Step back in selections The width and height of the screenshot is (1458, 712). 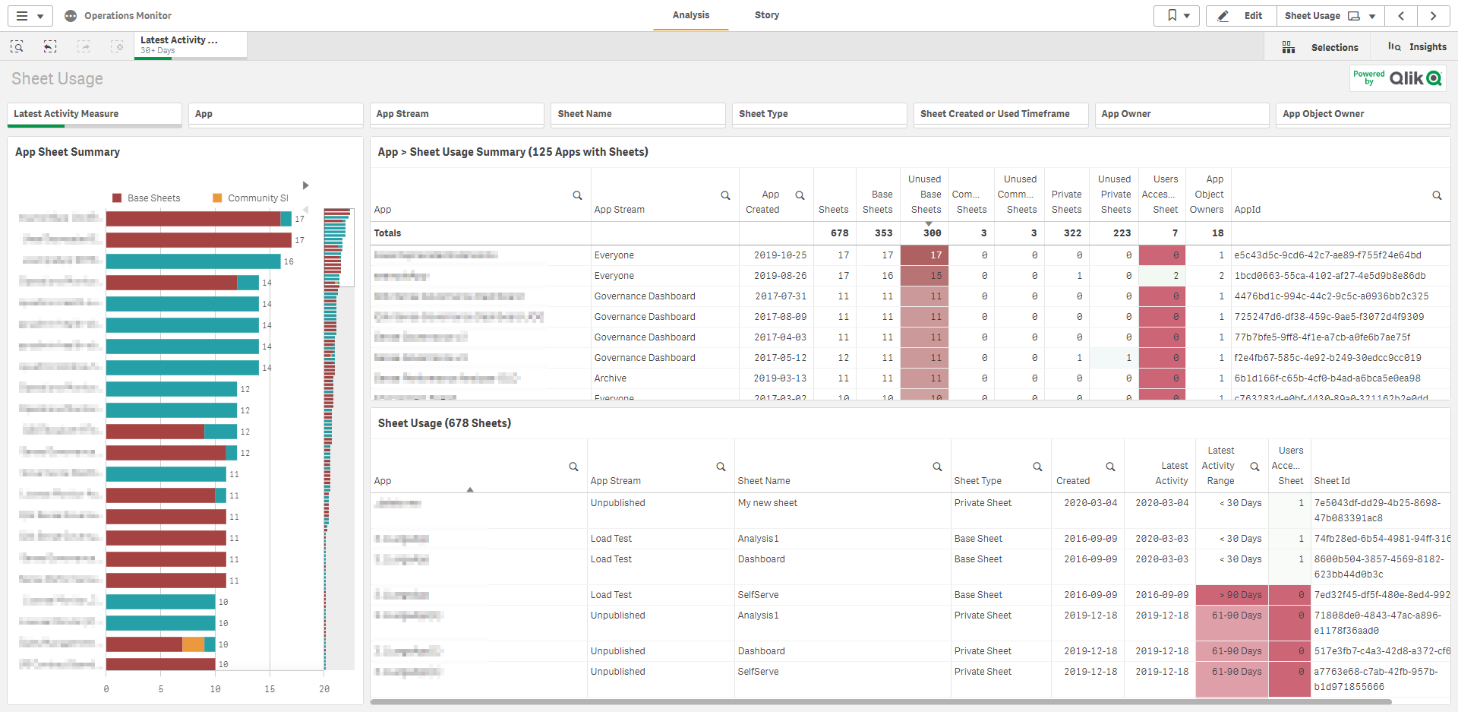50,47
